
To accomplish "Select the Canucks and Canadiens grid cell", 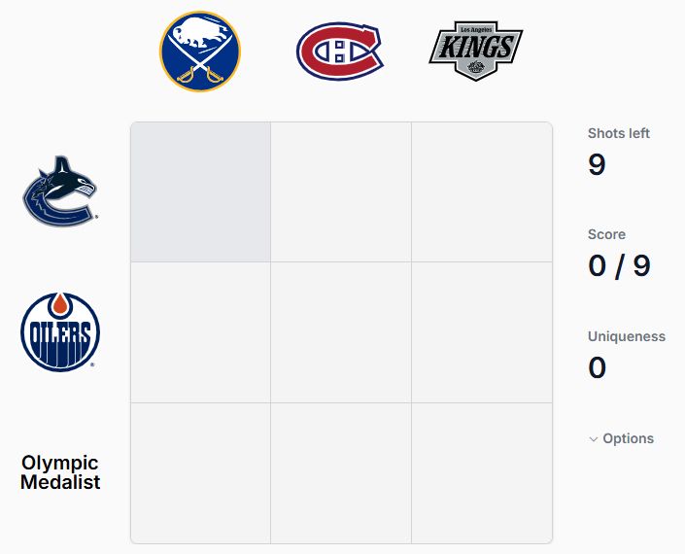I will click(341, 191).
